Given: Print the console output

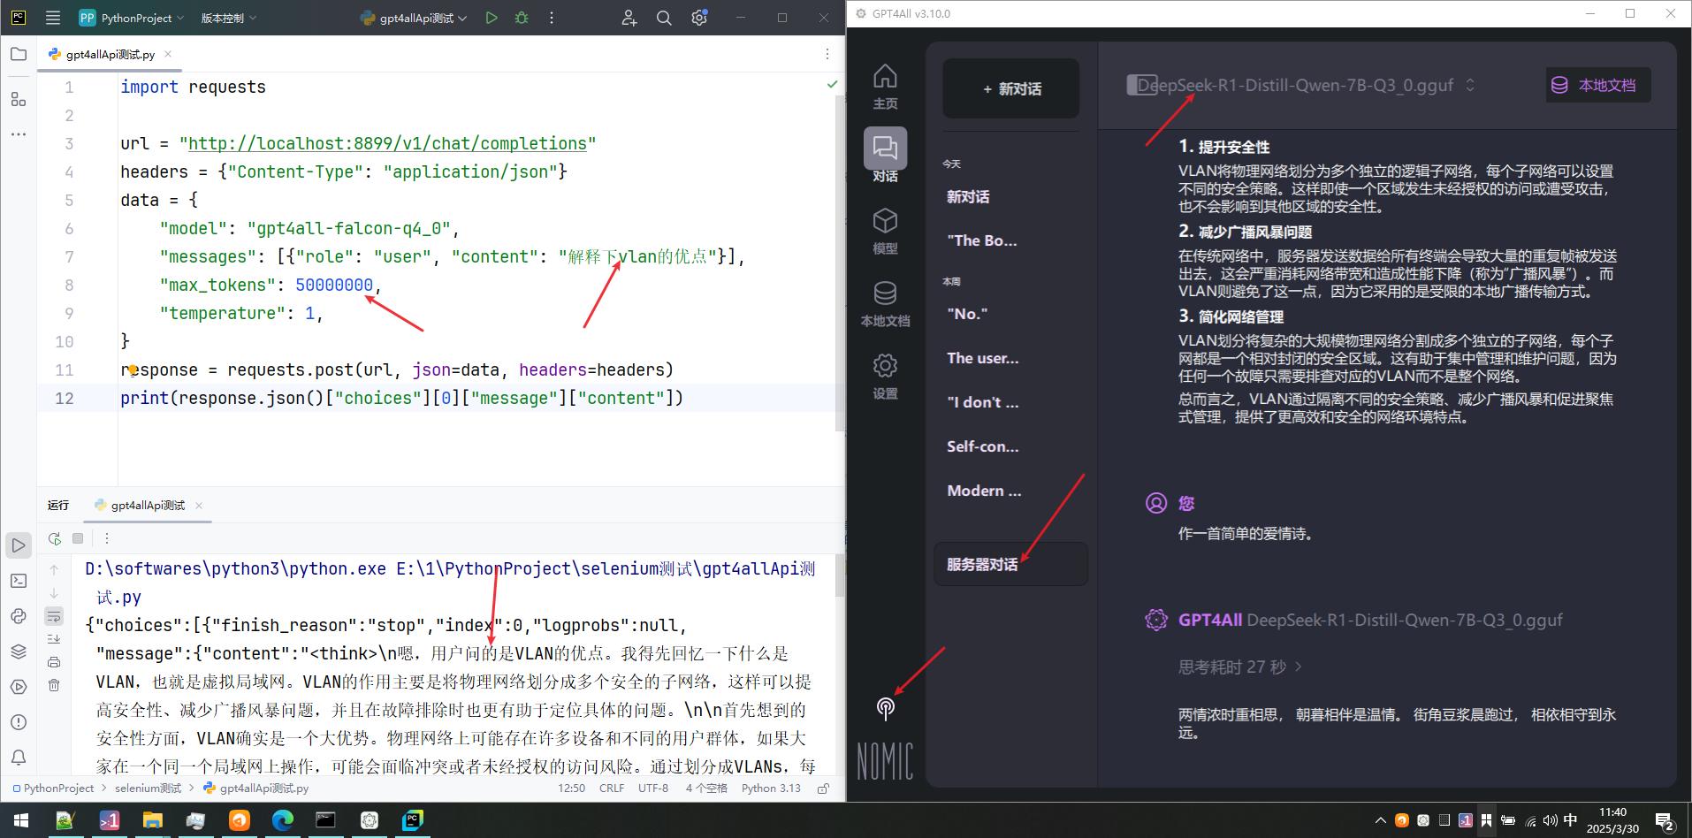Looking at the screenshot, I should point(54,662).
